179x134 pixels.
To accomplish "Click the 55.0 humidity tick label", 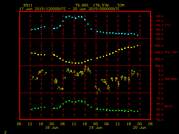I will point(160,115).
